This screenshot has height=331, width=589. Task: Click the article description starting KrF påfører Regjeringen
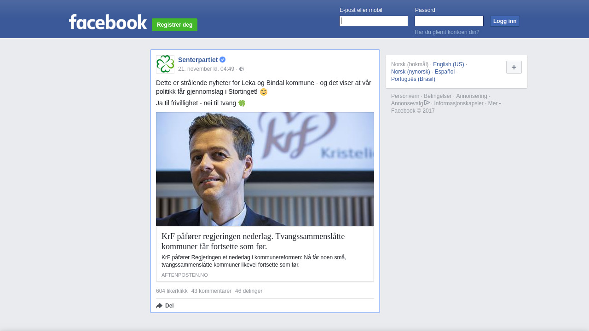pyautogui.click(x=254, y=261)
